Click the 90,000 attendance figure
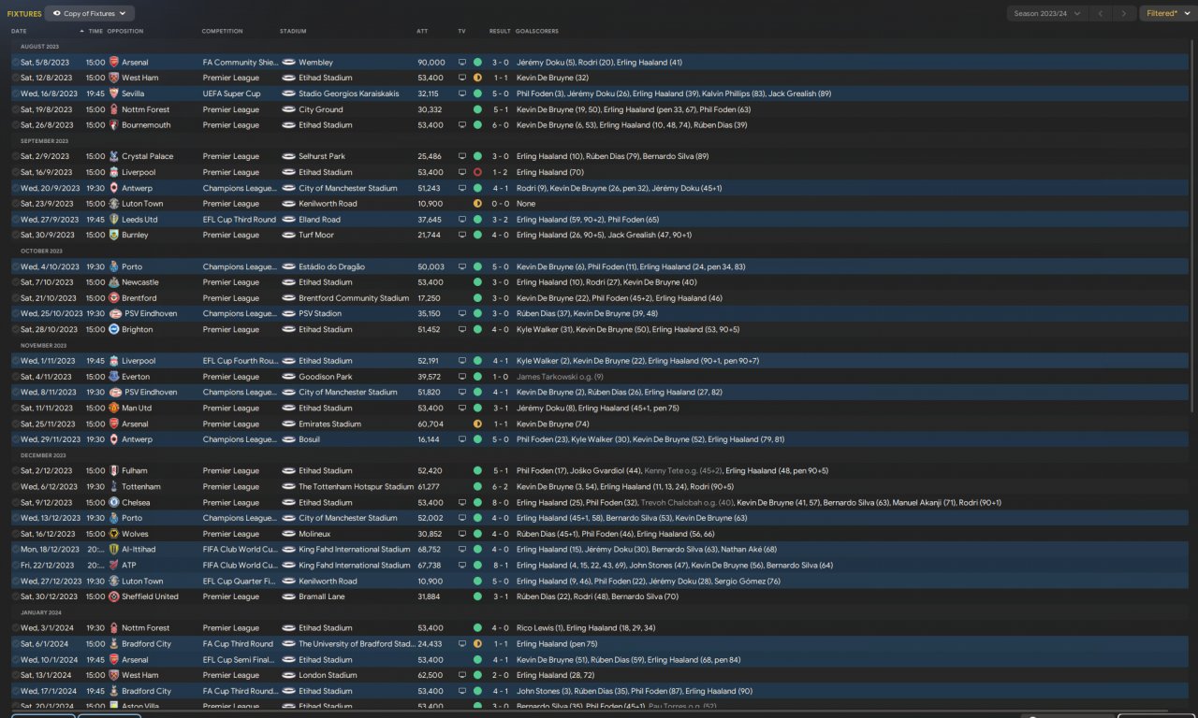The width and height of the screenshot is (1198, 718). pos(431,63)
